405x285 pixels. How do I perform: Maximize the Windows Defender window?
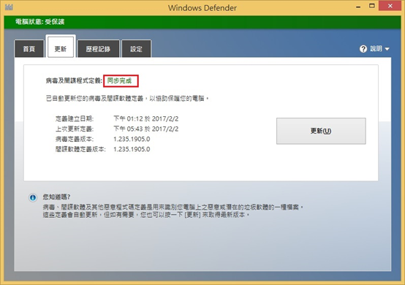[372, 6]
